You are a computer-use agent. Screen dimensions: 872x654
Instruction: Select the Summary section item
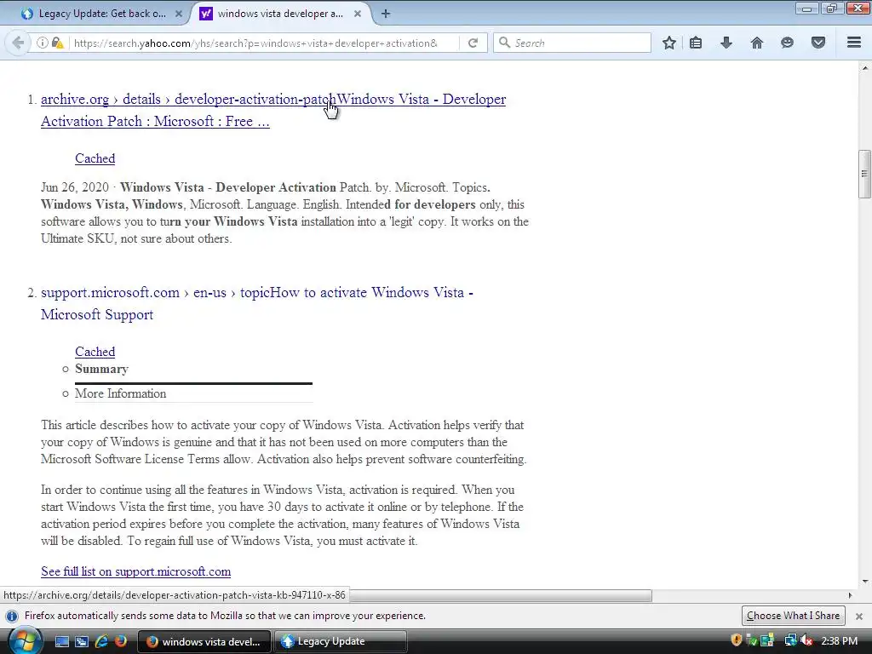pyautogui.click(x=102, y=370)
